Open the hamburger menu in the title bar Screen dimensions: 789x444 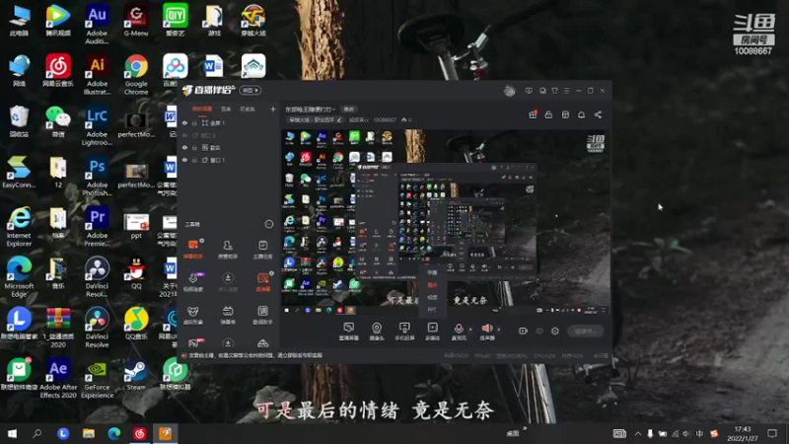coord(566,91)
